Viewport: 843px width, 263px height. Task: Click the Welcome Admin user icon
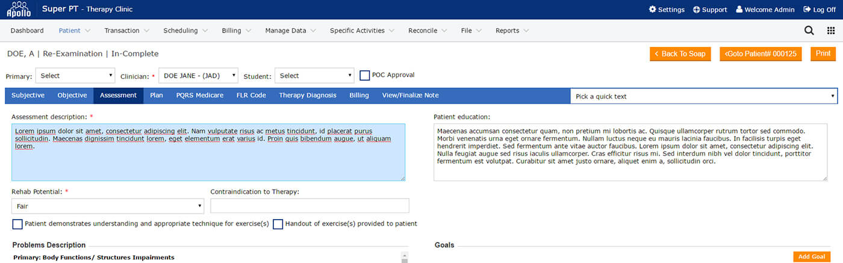[x=739, y=10]
